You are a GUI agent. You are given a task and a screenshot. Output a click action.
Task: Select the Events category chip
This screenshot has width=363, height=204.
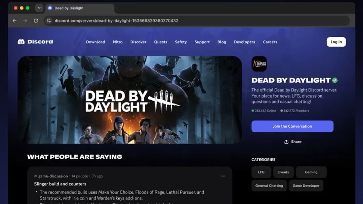click(283, 172)
